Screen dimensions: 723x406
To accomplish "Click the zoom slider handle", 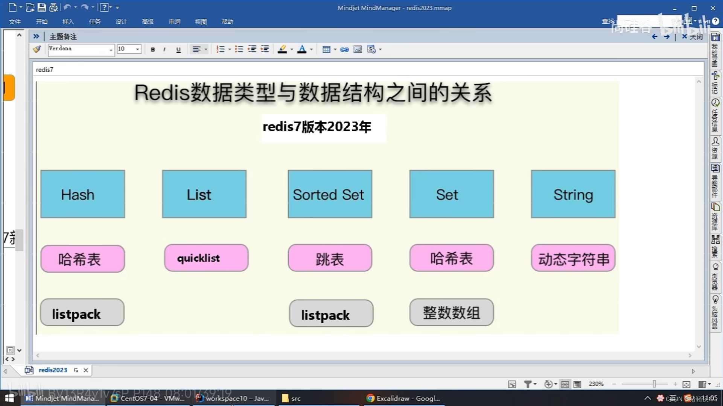I will tap(654, 384).
